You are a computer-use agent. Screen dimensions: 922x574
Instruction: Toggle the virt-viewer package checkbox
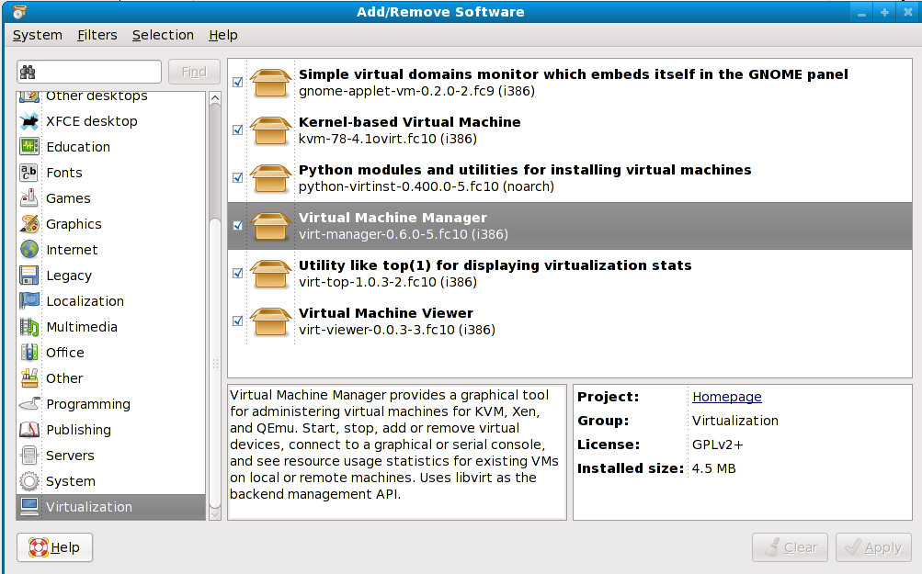click(x=238, y=321)
